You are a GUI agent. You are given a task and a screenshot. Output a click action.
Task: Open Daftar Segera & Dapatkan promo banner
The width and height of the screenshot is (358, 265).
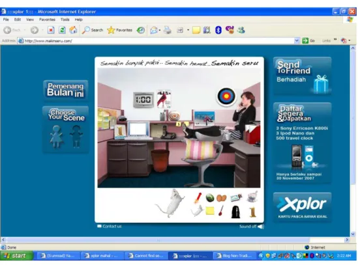point(302,143)
